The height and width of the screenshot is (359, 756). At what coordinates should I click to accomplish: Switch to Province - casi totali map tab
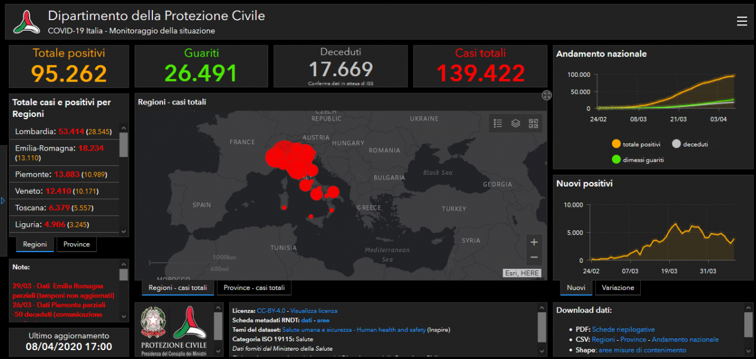coord(254,288)
